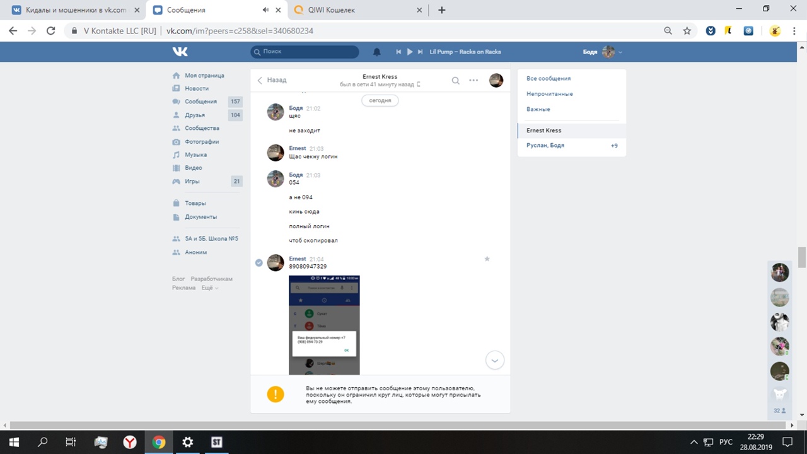807x454 pixels.
Task: Go to previous track in player
Action: tap(398, 52)
